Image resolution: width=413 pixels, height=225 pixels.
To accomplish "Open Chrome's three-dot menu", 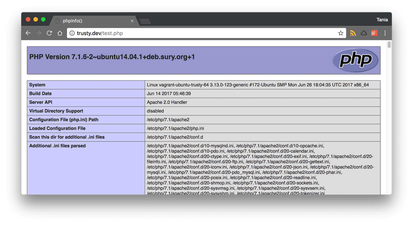I will 385,33.
